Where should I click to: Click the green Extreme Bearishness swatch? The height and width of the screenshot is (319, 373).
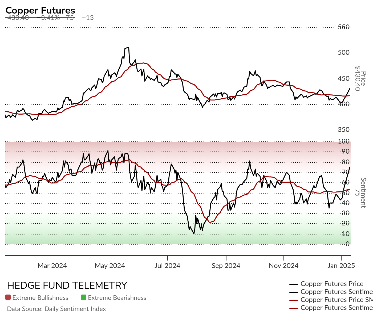click(x=84, y=297)
